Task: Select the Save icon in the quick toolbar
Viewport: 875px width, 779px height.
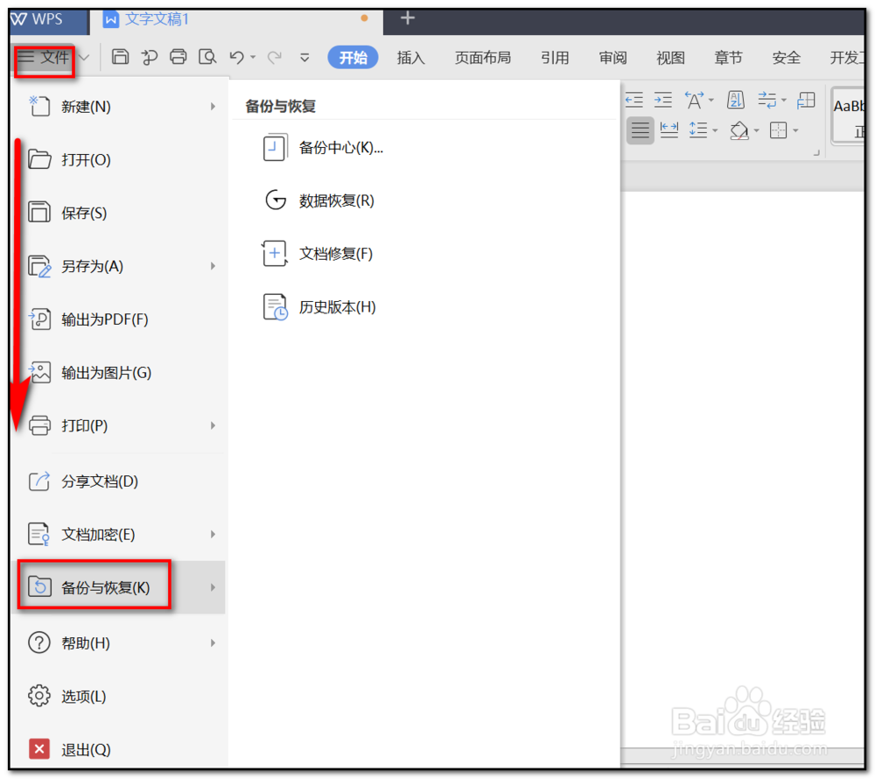Action: [119, 56]
